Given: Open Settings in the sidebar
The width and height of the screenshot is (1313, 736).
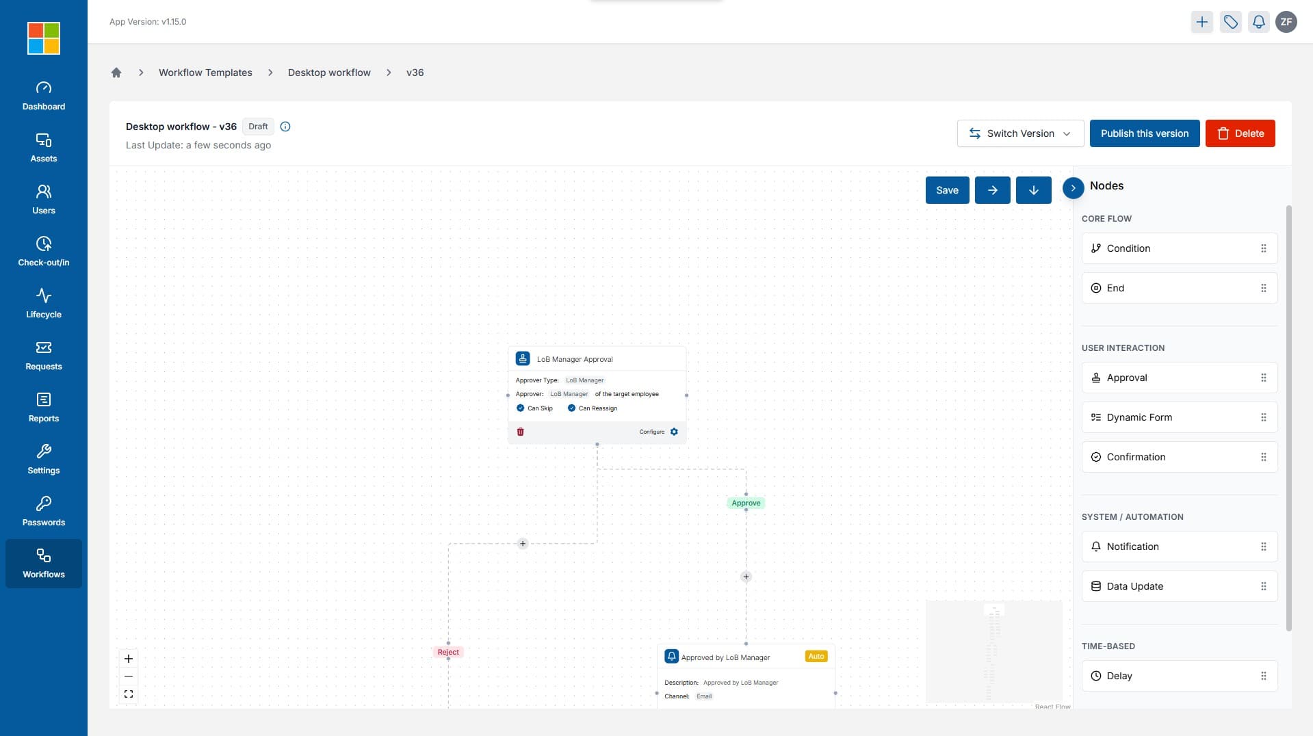Looking at the screenshot, I should [x=44, y=460].
